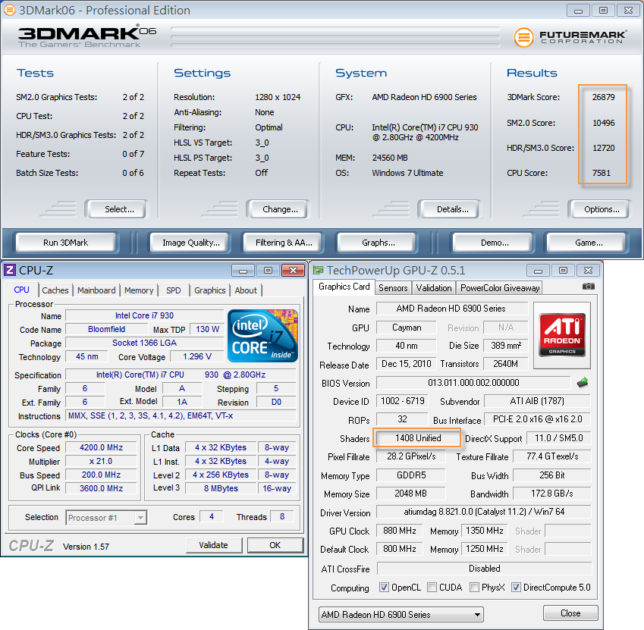The width and height of the screenshot is (644, 630).
Task: Click the CPU Score value 7581
Action: tap(601, 173)
